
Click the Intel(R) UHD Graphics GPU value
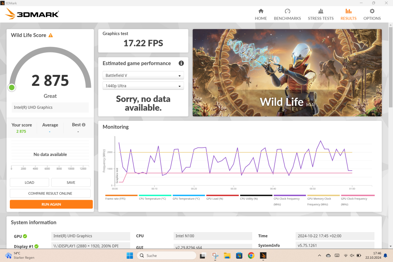point(91,236)
